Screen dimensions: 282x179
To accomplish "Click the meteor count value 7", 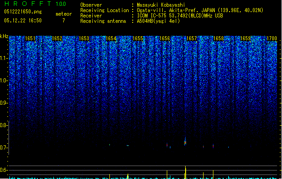I will coord(64,21).
